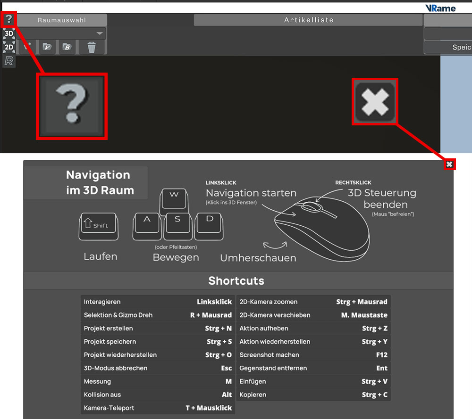Viewport: 472px width, 419px height.
Task: Click the 'Selektion & Gizmo Dreh' label
Action: pos(118,315)
